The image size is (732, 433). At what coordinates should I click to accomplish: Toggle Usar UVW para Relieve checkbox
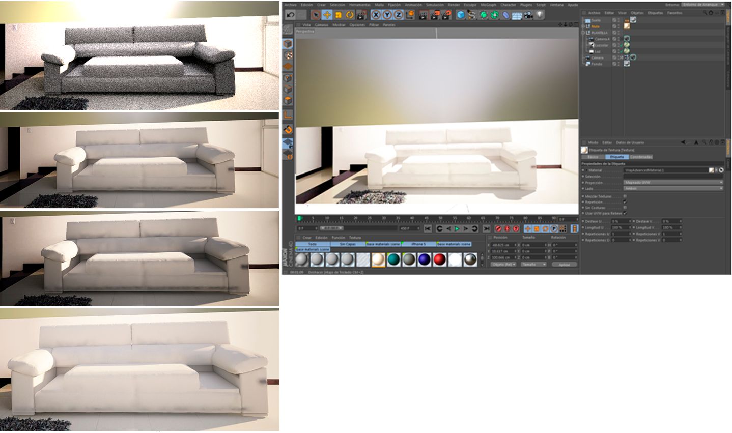click(x=625, y=213)
